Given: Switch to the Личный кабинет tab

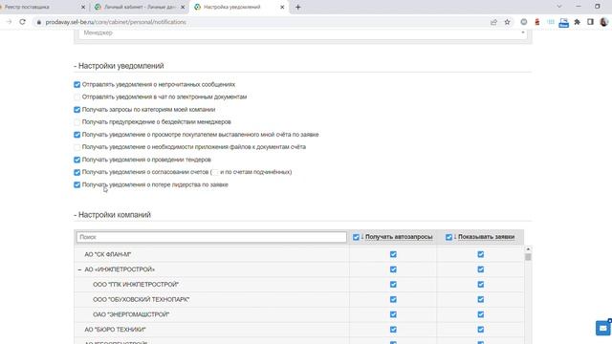Looking at the screenshot, I should pos(139,7).
